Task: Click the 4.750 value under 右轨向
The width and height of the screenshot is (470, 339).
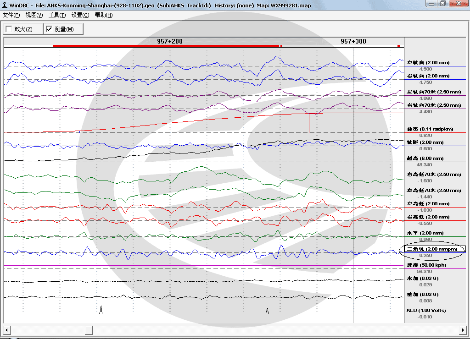Action: [425, 82]
